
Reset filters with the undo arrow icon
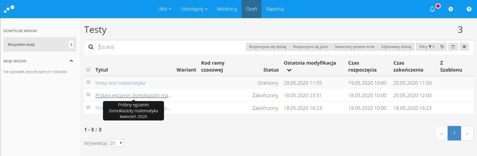442,47
